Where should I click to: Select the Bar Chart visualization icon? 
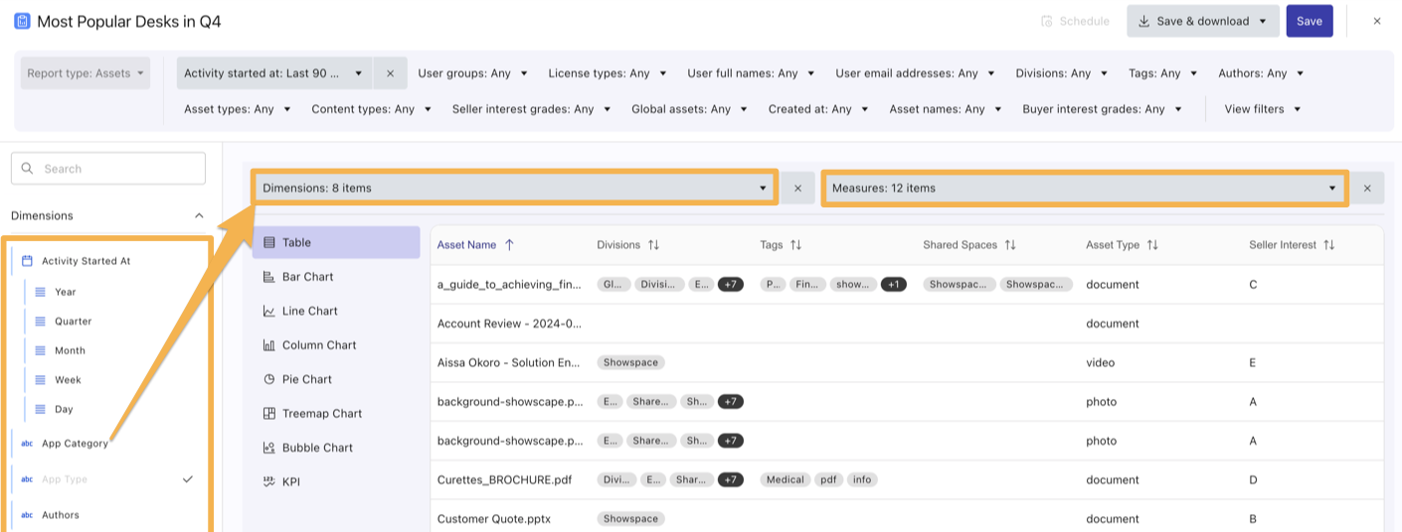coord(268,277)
